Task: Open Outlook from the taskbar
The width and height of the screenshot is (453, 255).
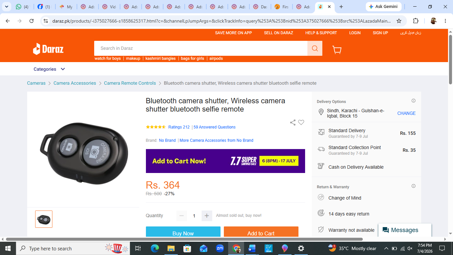Action: (x=203, y=248)
